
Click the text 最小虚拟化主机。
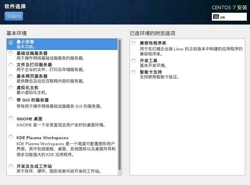pyautogui.click(x=32, y=92)
